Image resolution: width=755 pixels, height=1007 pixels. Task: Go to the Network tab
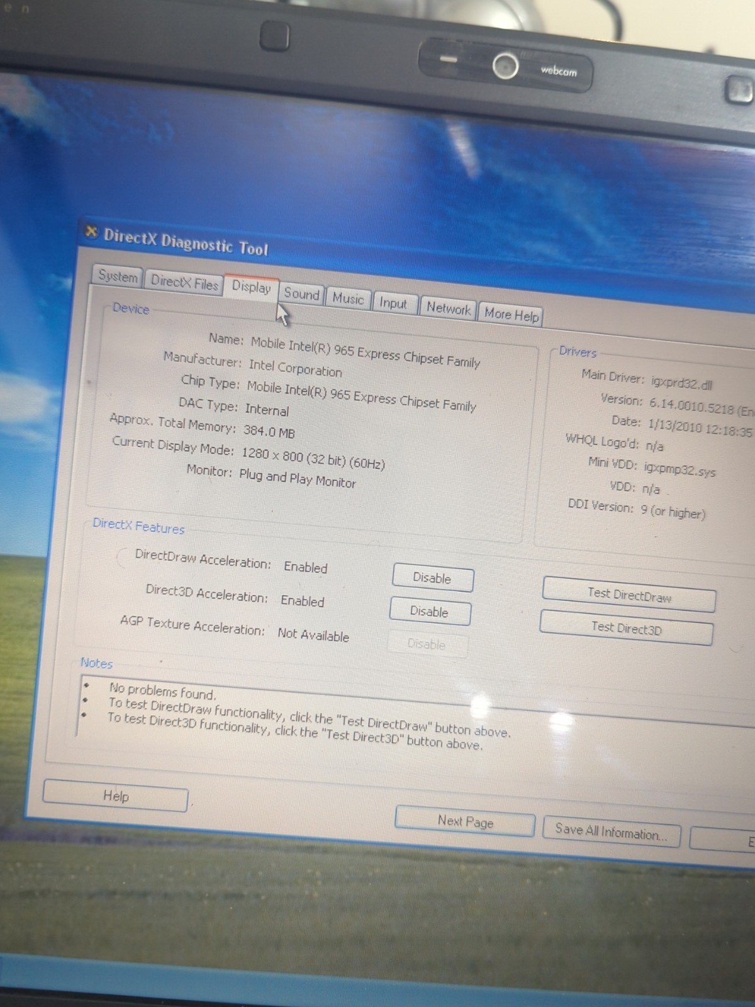pyautogui.click(x=448, y=308)
